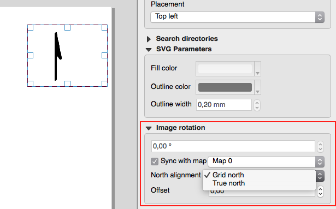The height and width of the screenshot is (209, 336).
Task: Click right-middle handle of the selection frame
Action: tap(104, 56)
